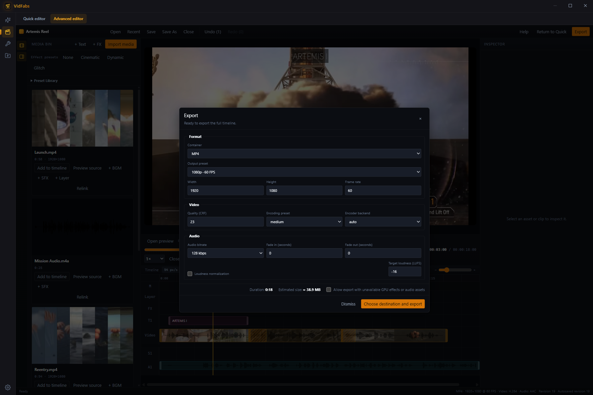Allow export with unavailable GPU effects checkbox

(328, 290)
